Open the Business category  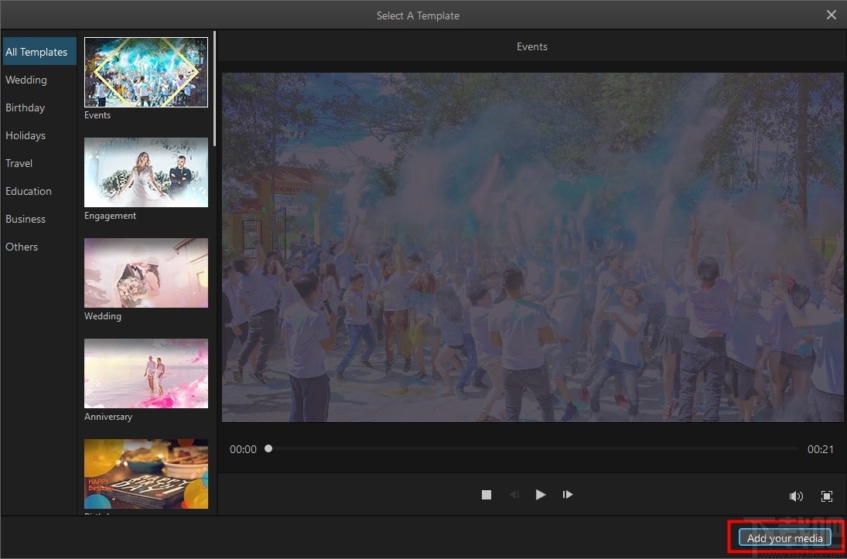(x=26, y=219)
